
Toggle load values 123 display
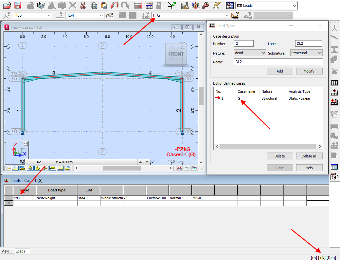tap(68, 168)
